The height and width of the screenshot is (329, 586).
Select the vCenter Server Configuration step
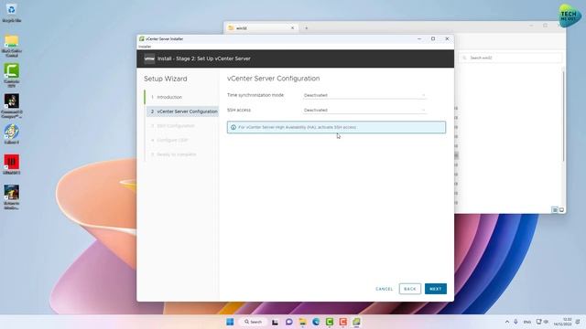(182, 111)
